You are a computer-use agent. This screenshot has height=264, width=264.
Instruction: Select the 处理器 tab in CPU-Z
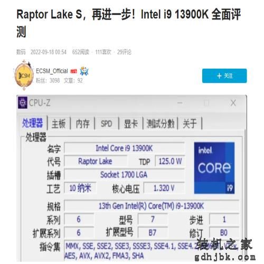click(32, 123)
